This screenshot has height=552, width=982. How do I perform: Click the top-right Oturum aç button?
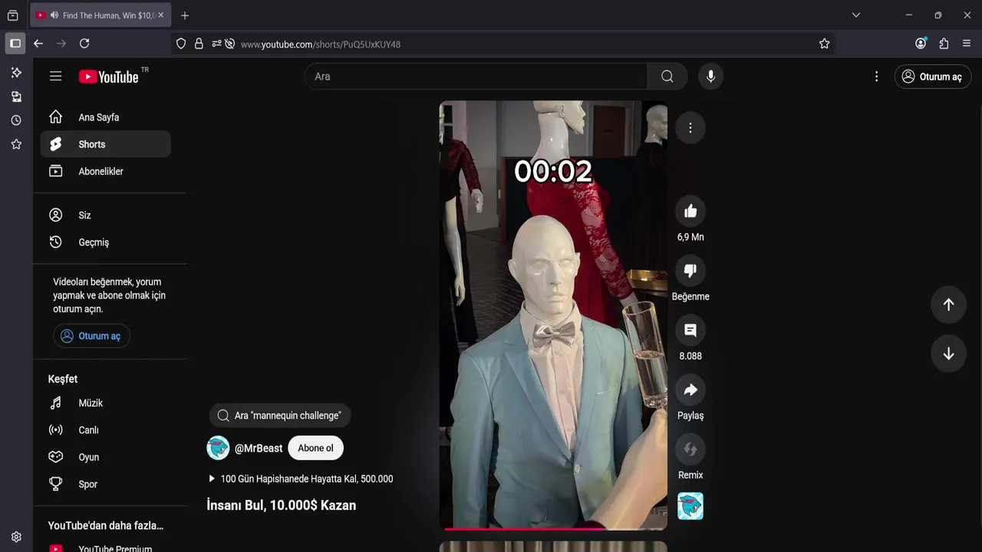click(933, 77)
